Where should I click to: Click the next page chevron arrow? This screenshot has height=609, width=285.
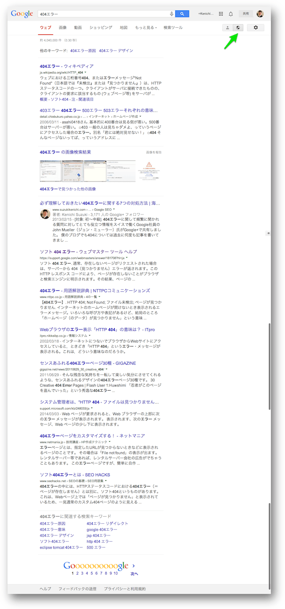(134, 566)
